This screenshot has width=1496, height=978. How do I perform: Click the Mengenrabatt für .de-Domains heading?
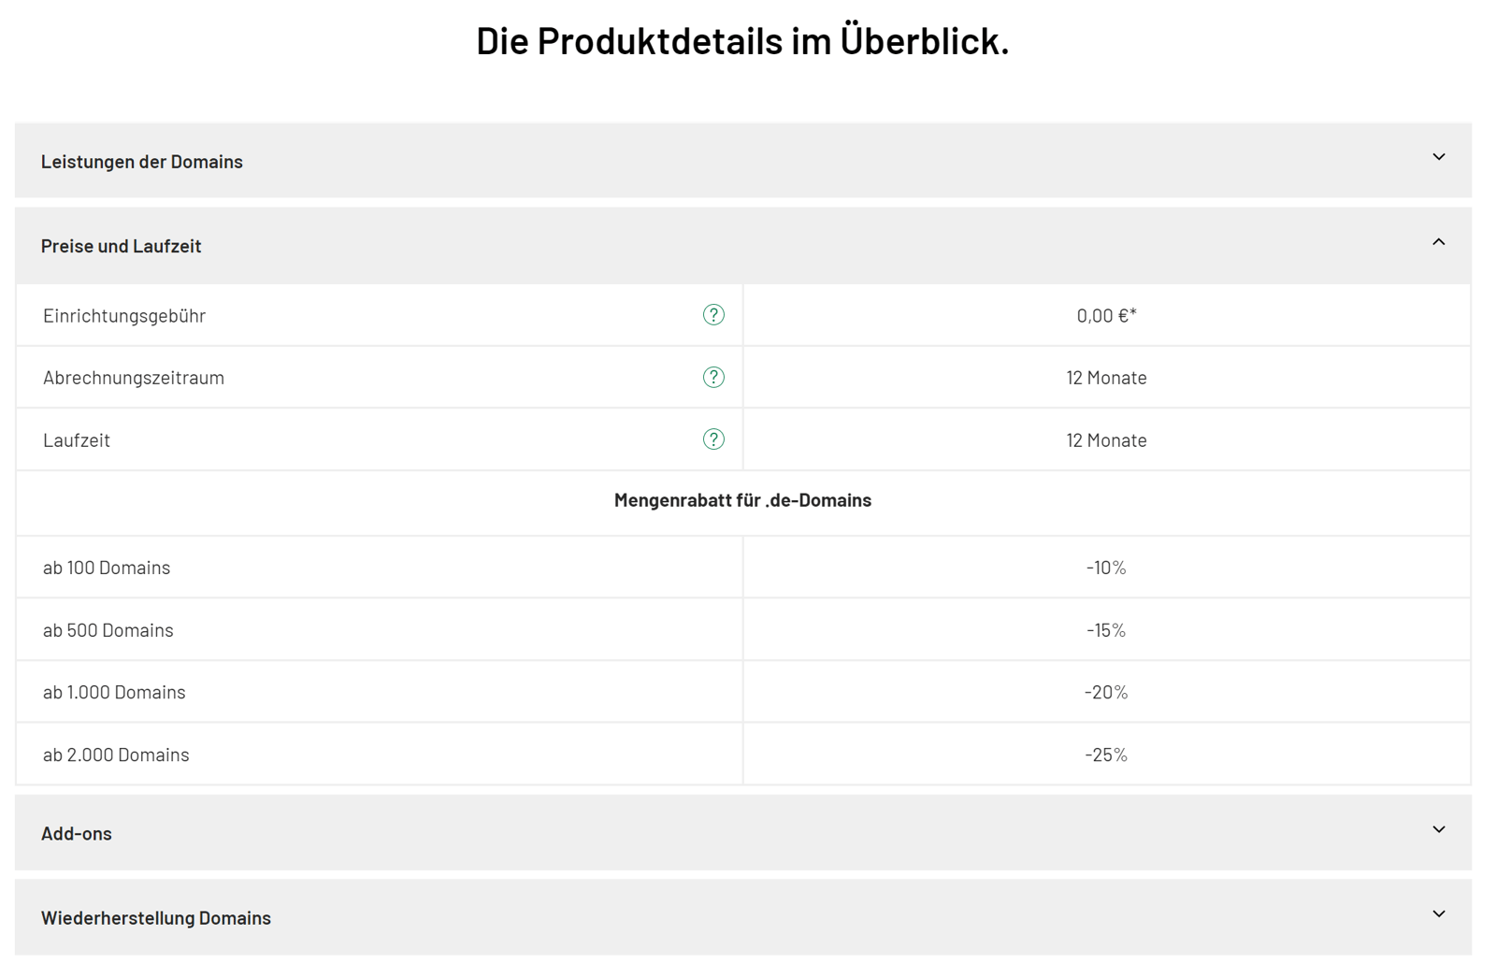742,500
